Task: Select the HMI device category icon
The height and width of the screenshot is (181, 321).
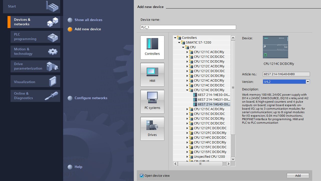Action: point(152,75)
